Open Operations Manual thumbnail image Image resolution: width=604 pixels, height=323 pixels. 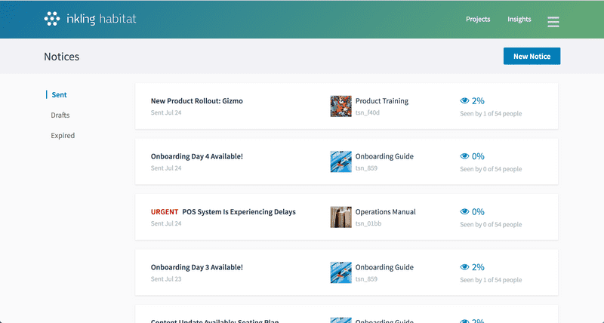341,217
